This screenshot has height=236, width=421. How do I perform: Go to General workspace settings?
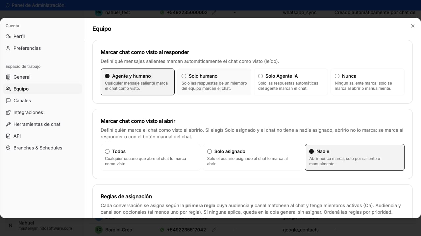(42, 77)
